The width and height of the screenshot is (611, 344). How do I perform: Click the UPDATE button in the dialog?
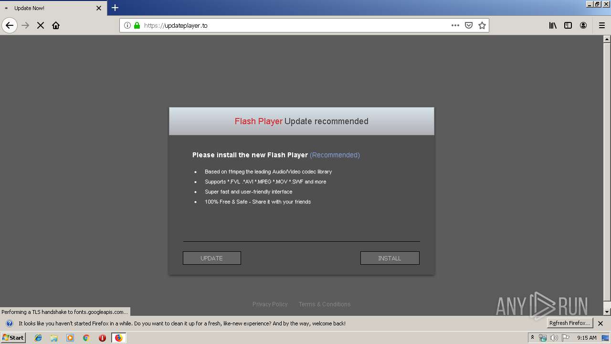pos(212,258)
